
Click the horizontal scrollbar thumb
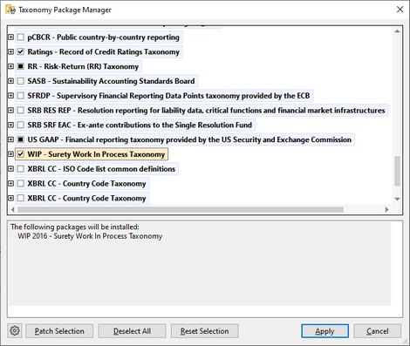coord(181,209)
